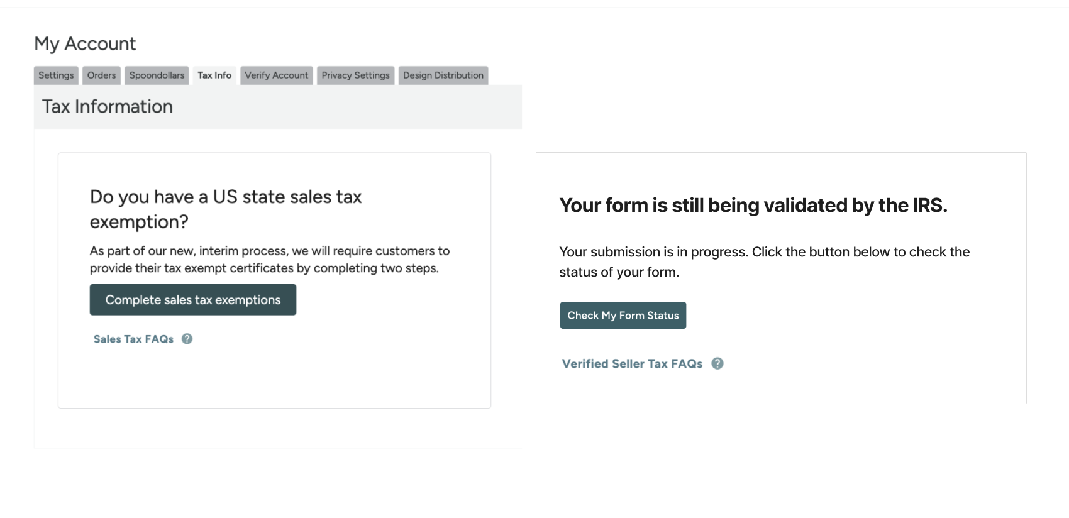
Task: Click the IRS validation status panel
Action: pyautogui.click(x=781, y=278)
